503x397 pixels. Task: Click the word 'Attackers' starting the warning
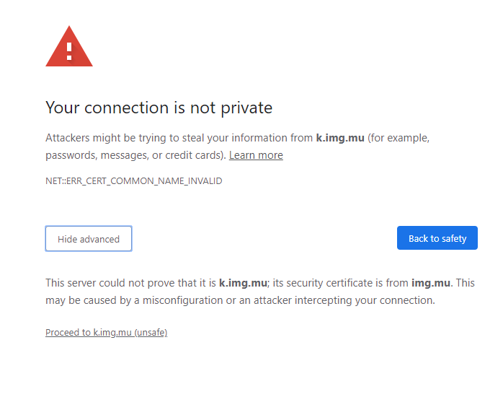[69, 137]
